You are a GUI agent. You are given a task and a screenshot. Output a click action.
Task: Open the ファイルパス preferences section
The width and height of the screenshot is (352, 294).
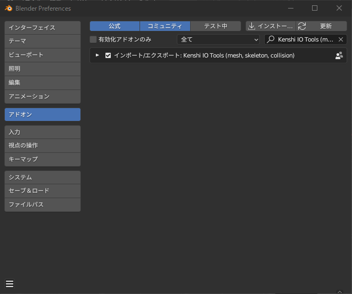[x=43, y=205]
